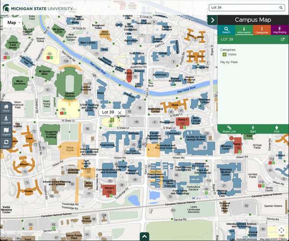
Task: Click the Daugherty Football Building
Action: click(x=51, y=134)
